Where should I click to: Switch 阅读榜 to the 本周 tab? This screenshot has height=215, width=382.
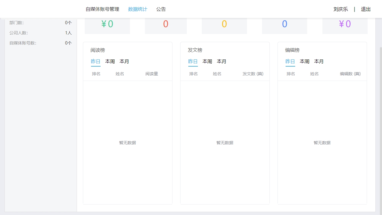[110, 62]
